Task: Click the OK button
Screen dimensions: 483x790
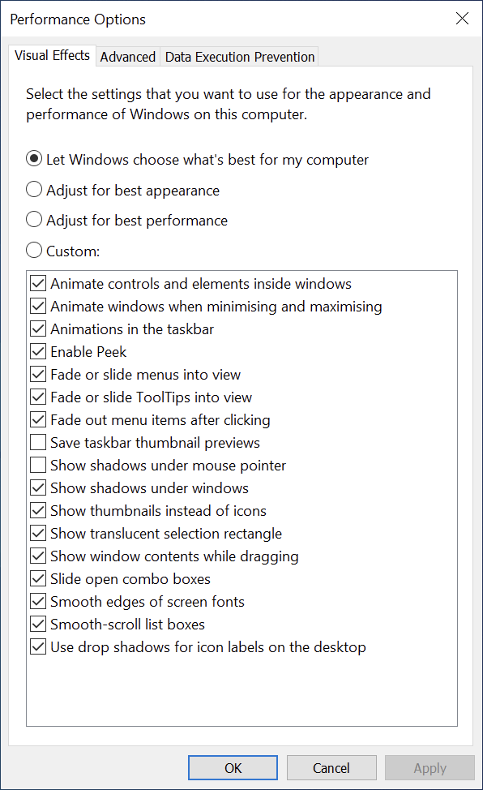Action: coord(233,767)
